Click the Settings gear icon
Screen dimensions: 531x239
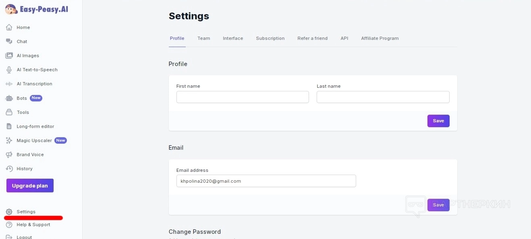coord(9,212)
